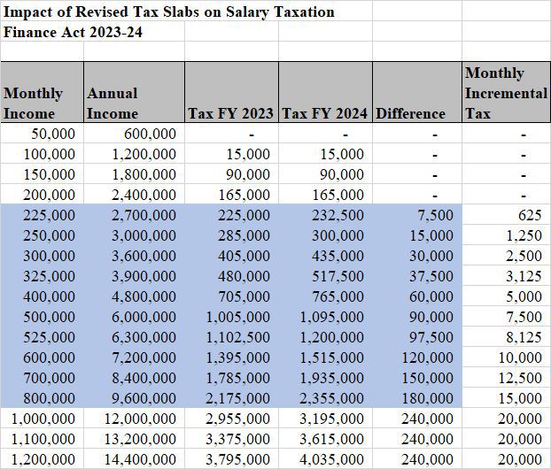Select monthly incremental tax cell 1,250
551x469 pixels.
click(507, 234)
